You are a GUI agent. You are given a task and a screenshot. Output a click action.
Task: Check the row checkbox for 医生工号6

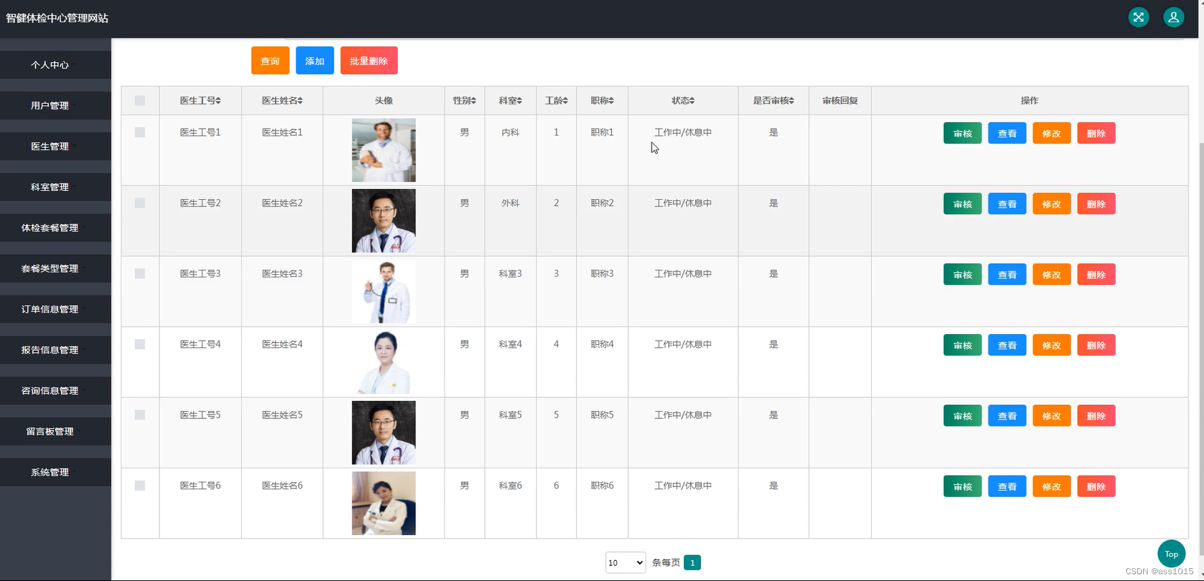pyautogui.click(x=140, y=485)
